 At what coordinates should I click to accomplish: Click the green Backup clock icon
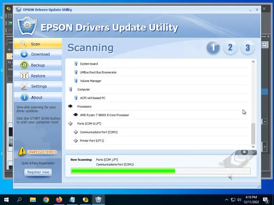point(24,65)
